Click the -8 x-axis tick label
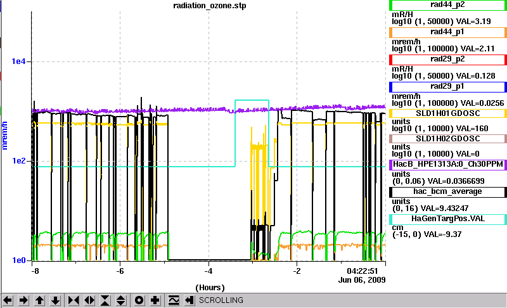The height and width of the screenshot is (308, 507). pyautogui.click(x=35, y=271)
